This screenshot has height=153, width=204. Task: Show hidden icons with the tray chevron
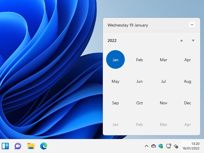(146, 146)
